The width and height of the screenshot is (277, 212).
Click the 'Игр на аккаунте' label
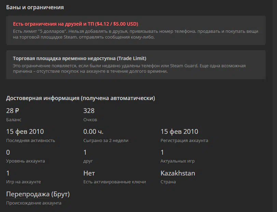pyautogui.click(x=24, y=182)
